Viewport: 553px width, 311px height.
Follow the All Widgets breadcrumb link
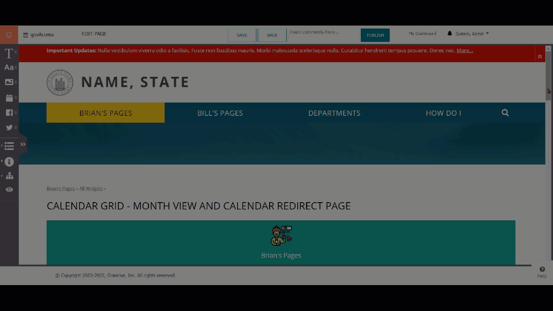[x=91, y=188]
